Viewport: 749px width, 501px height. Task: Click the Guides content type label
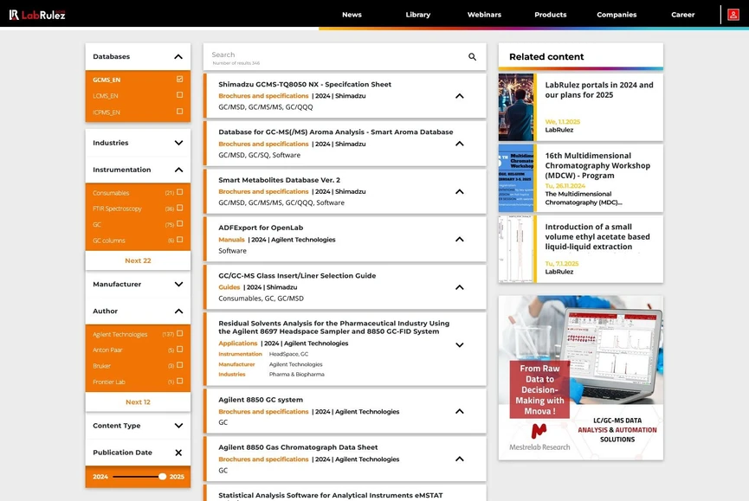[x=229, y=287]
